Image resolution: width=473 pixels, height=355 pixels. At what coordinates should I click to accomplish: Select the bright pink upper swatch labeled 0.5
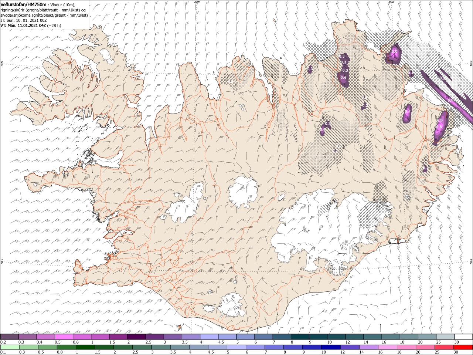click(64, 337)
